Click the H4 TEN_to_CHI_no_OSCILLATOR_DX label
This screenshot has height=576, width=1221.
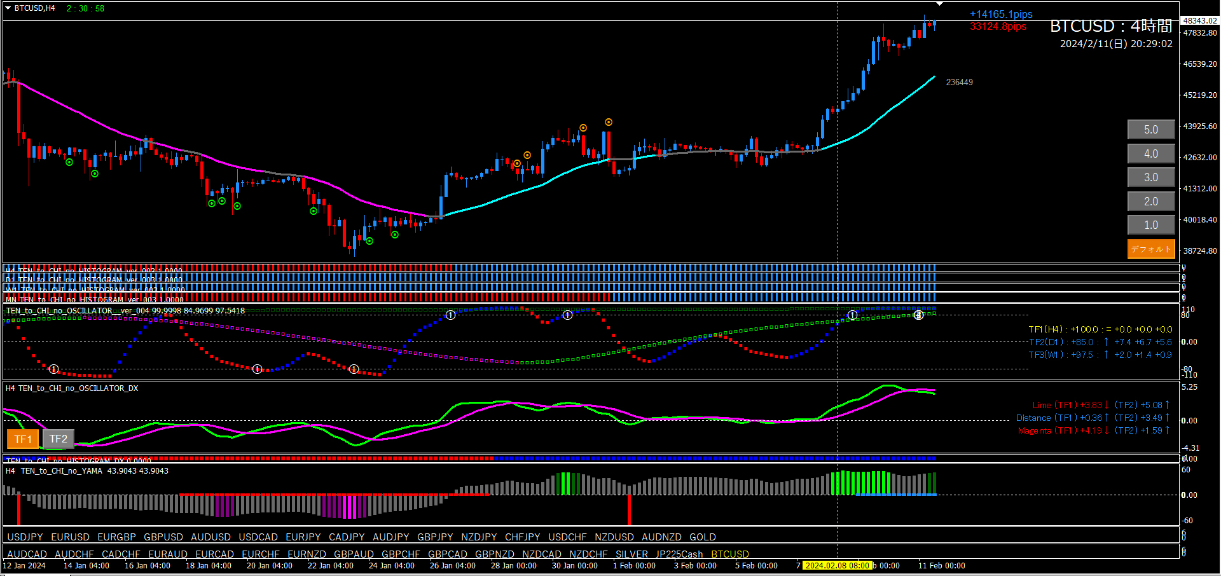pos(72,388)
